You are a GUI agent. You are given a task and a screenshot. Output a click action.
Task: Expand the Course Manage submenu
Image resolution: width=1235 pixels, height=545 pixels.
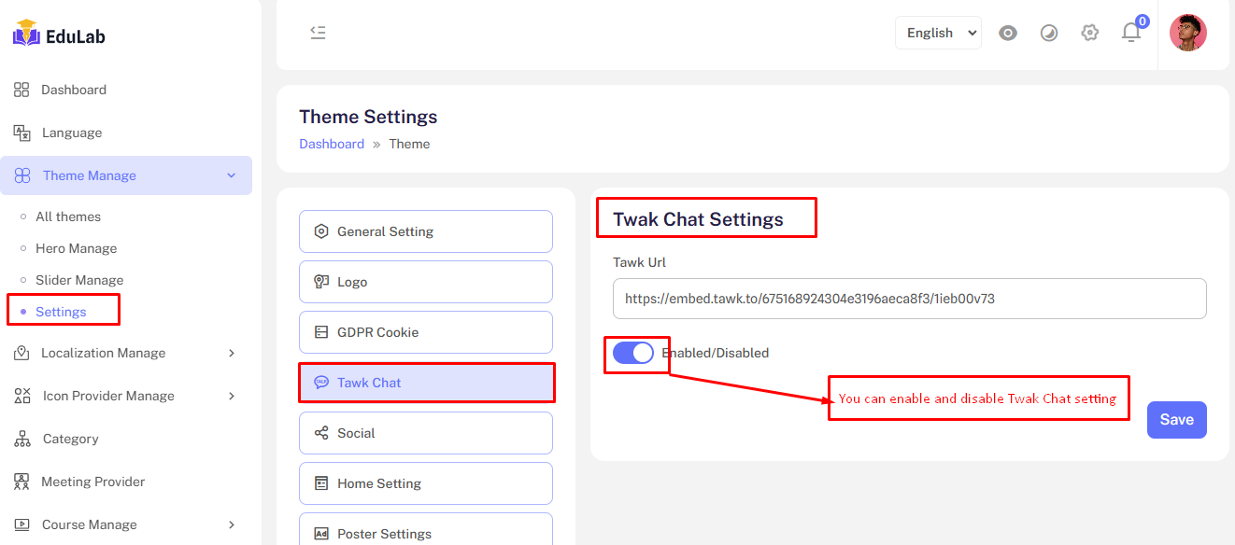(x=232, y=524)
